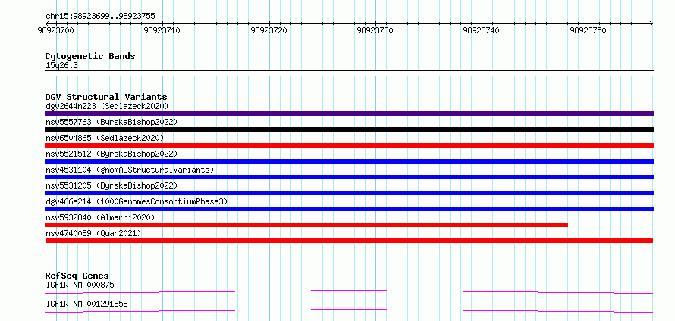Click ruler position 98923750

tap(589, 30)
